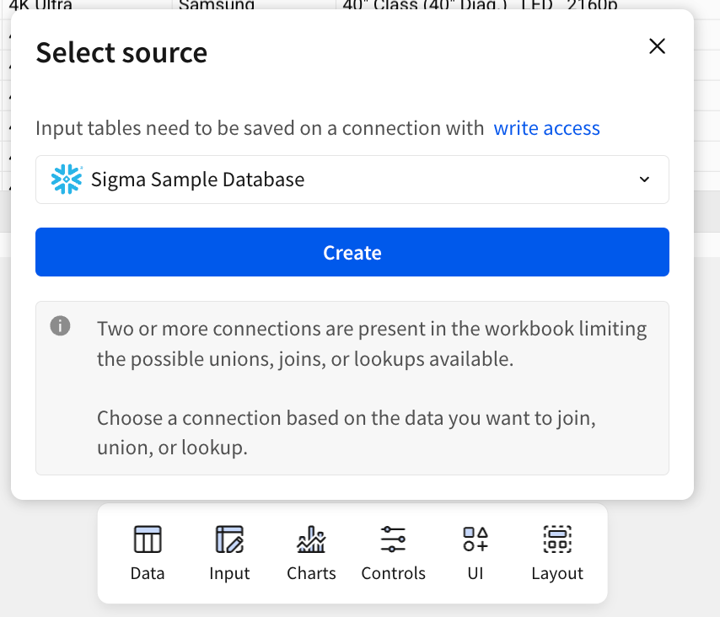Click the Select source heading text
The width and height of the screenshot is (720, 617).
point(121,52)
